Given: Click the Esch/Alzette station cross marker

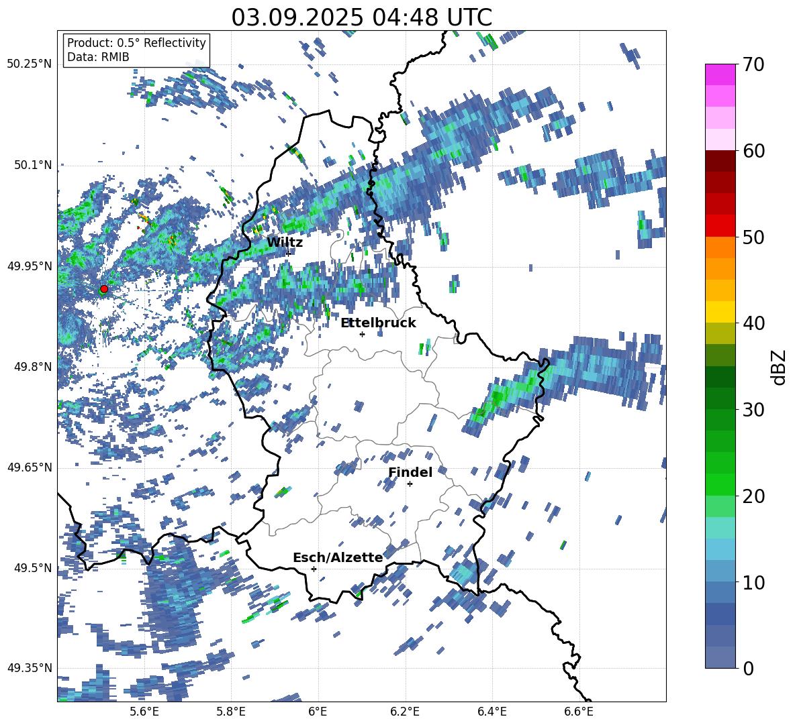Looking at the screenshot, I should (x=314, y=569).
